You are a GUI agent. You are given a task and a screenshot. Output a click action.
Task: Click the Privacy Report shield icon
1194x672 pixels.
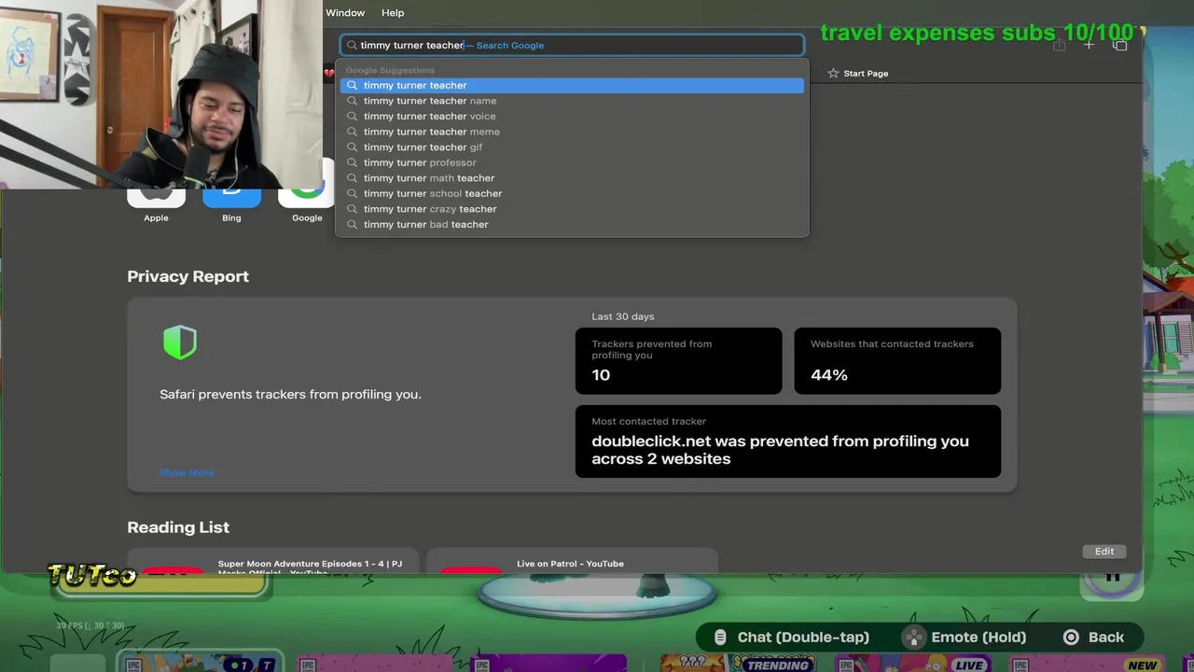180,343
